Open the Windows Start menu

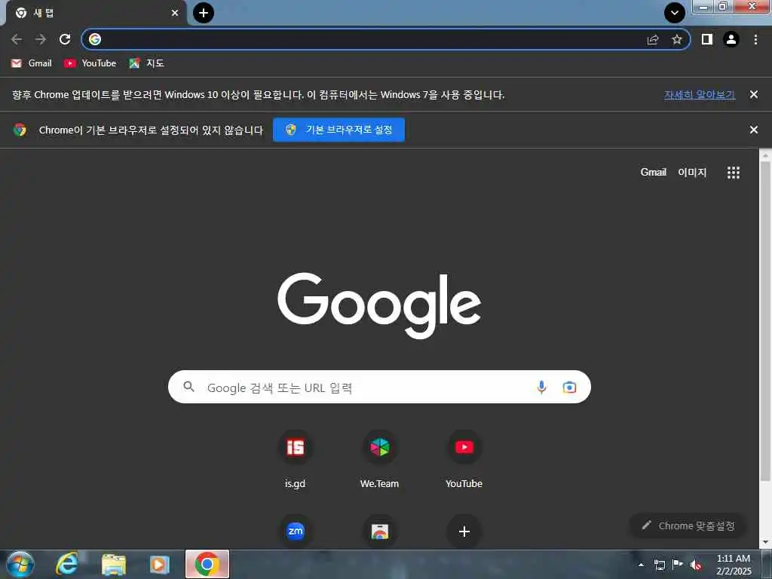click(x=20, y=564)
